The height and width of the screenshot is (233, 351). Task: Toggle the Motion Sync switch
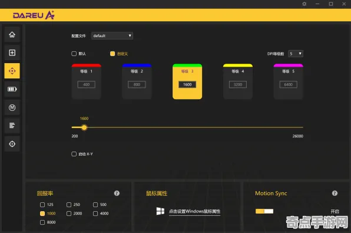click(x=264, y=211)
